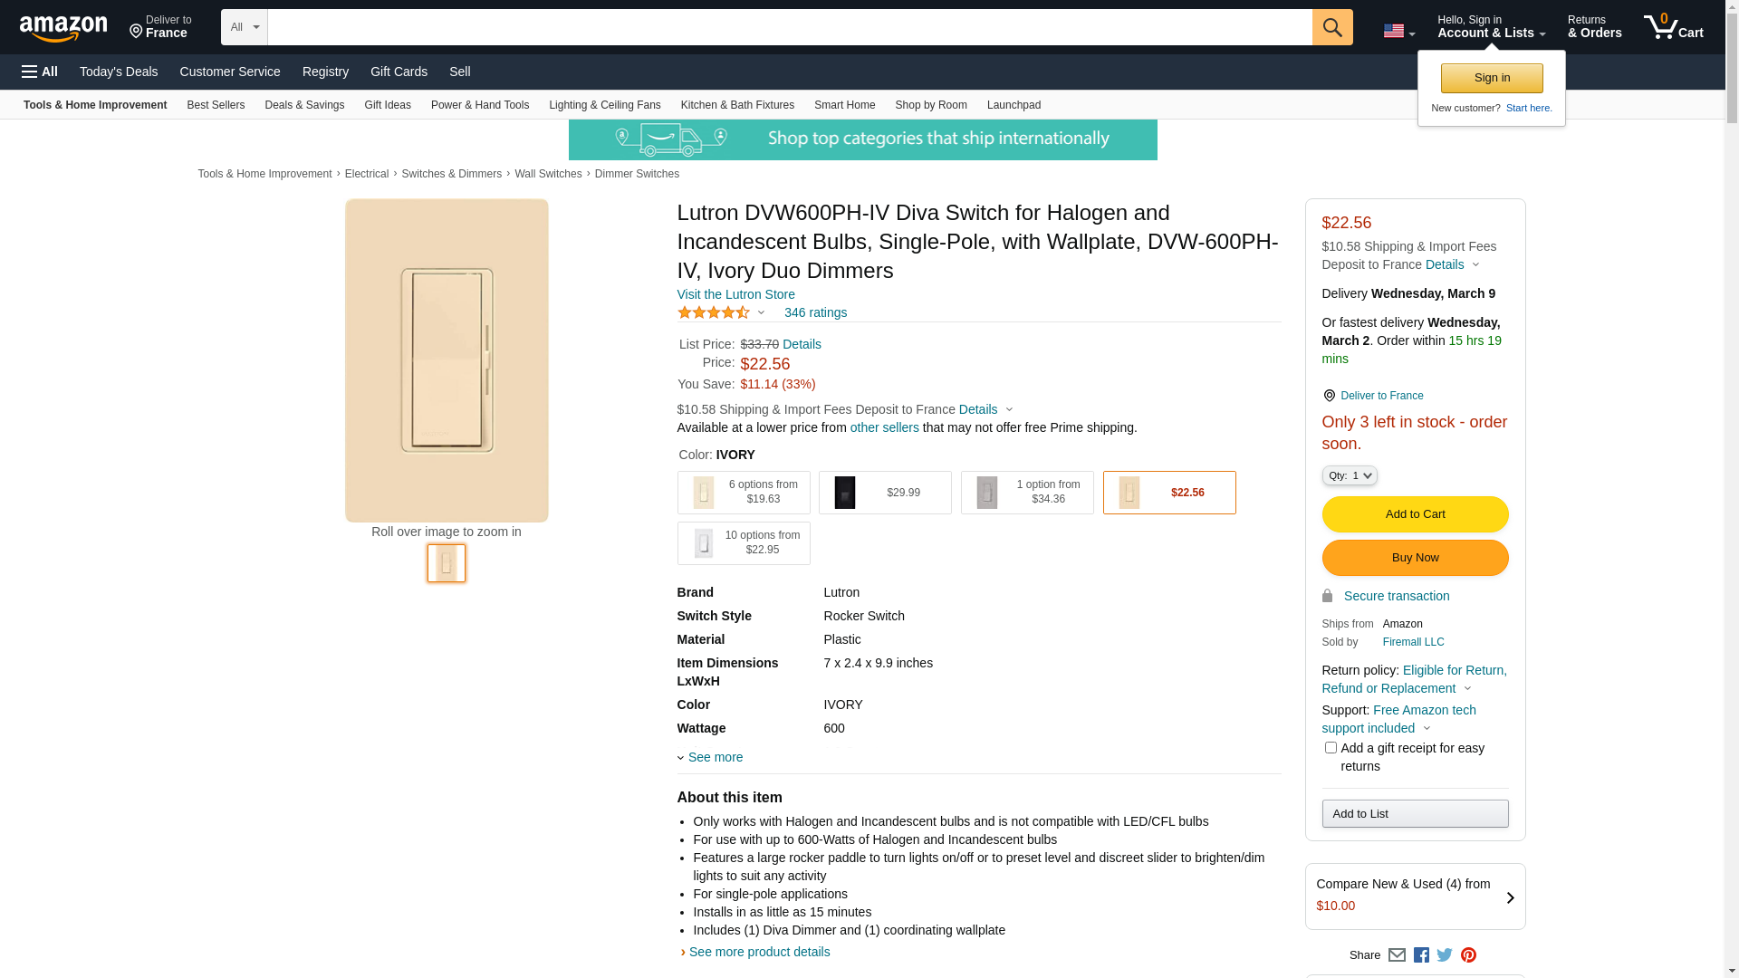This screenshot has height=978, width=1739.
Task: Share on Twitter icon
Action: (1445, 954)
